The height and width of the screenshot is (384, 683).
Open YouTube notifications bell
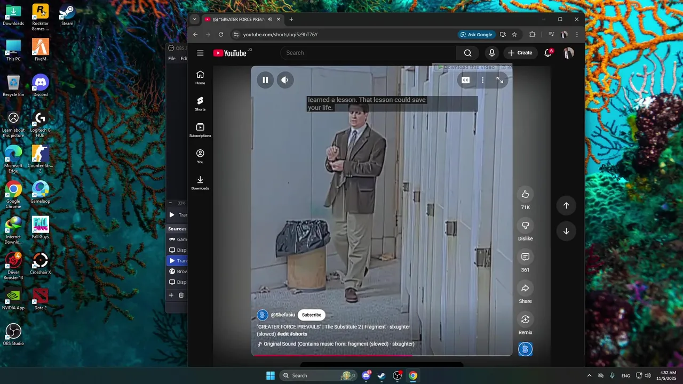[x=548, y=53]
